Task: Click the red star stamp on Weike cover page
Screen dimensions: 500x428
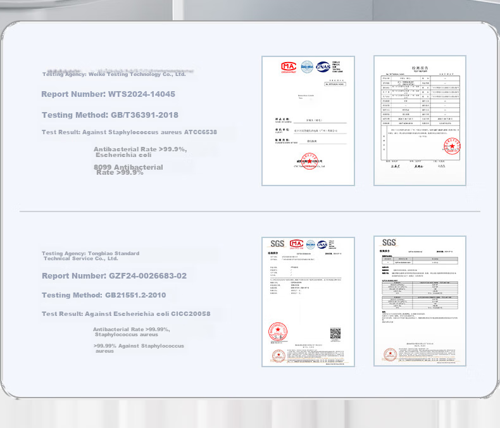Action: [x=309, y=161]
